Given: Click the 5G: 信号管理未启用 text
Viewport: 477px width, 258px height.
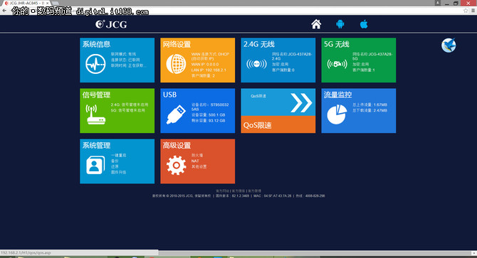Looking at the screenshot, I should coord(128,110).
